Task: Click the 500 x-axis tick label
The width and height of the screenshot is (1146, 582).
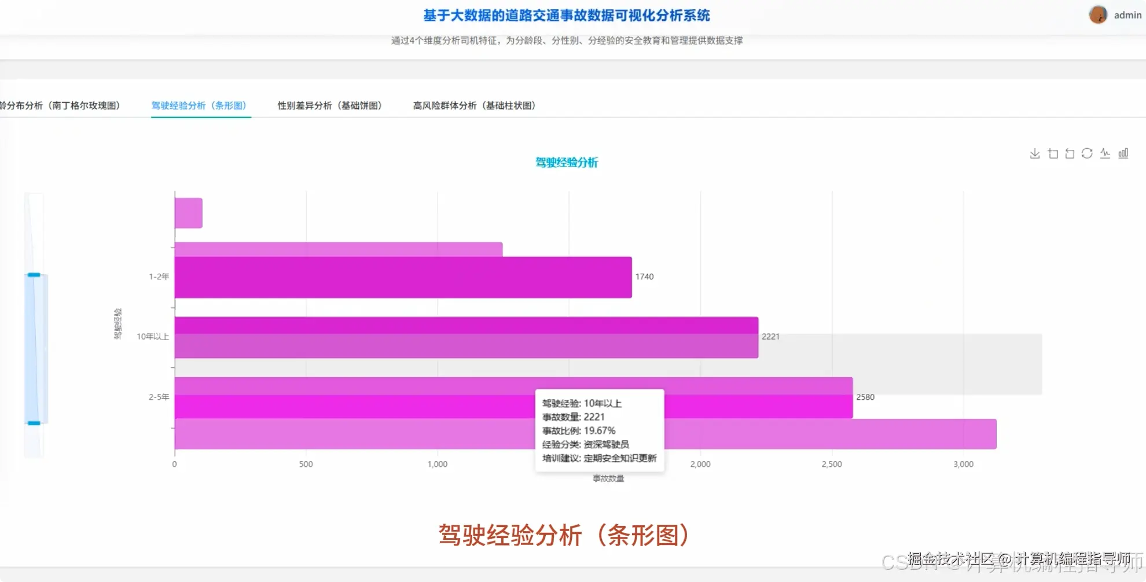Action: tap(306, 464)
